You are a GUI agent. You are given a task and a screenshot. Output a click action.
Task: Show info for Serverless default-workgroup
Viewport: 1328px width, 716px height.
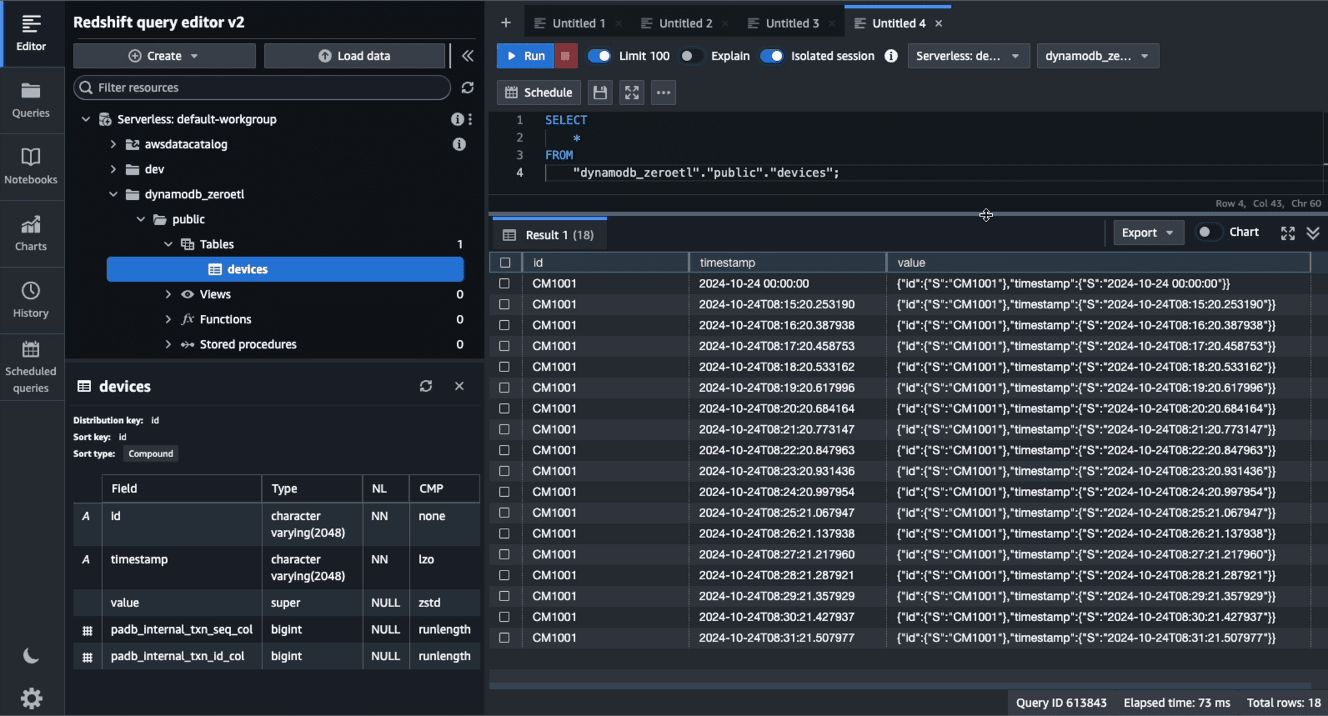[x=457, y=119]
